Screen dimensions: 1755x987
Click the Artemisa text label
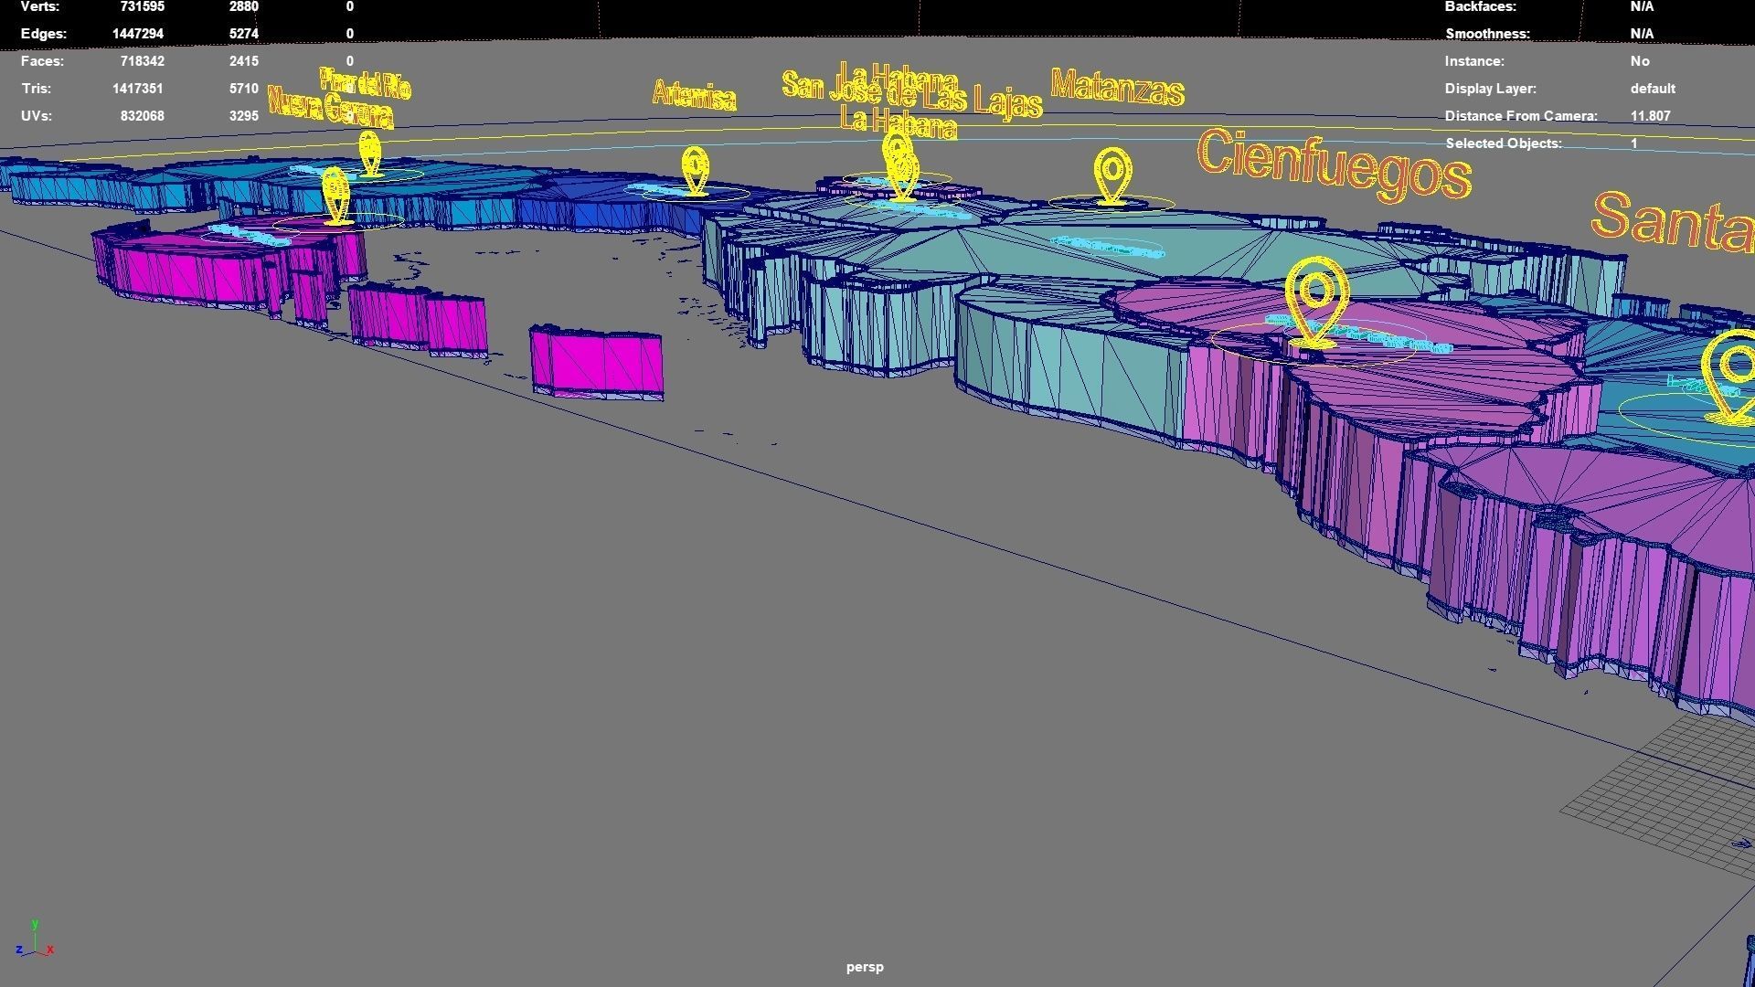click(x=695, y=95)
